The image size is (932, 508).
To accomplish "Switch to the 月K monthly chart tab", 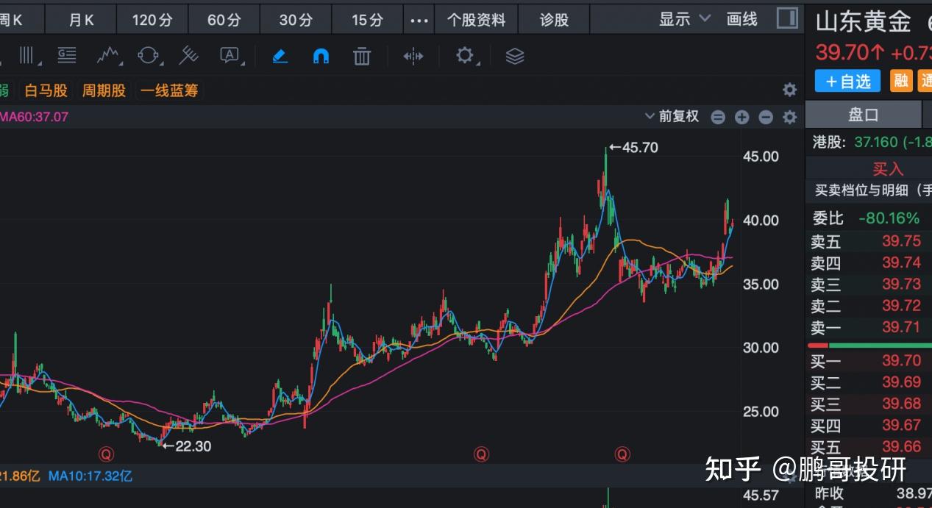I will pos(80,19).
